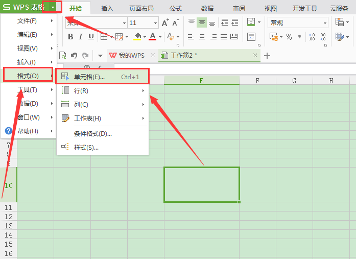Image resolution: width=356 pixels, height=259 pixels.
Task: Open 条件格式(D)... item
Action: pos(103,134)
